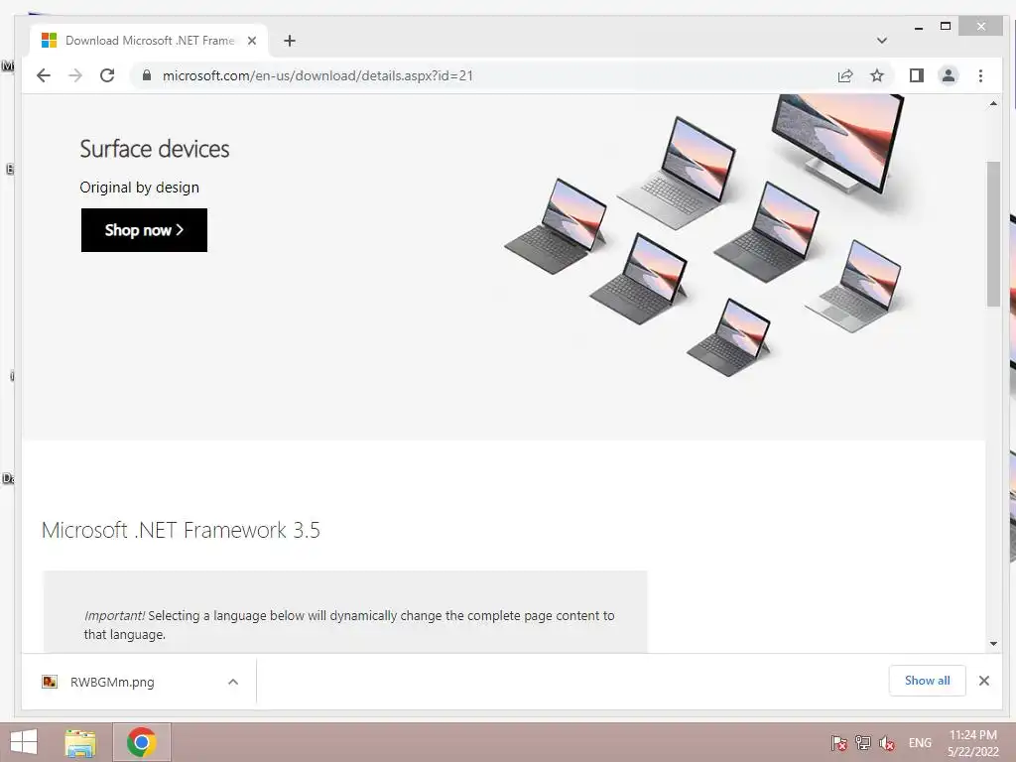The width and height of the screenshot is (1016, 762).
Task: Go back to the previous page
Action: pos(44,75)
